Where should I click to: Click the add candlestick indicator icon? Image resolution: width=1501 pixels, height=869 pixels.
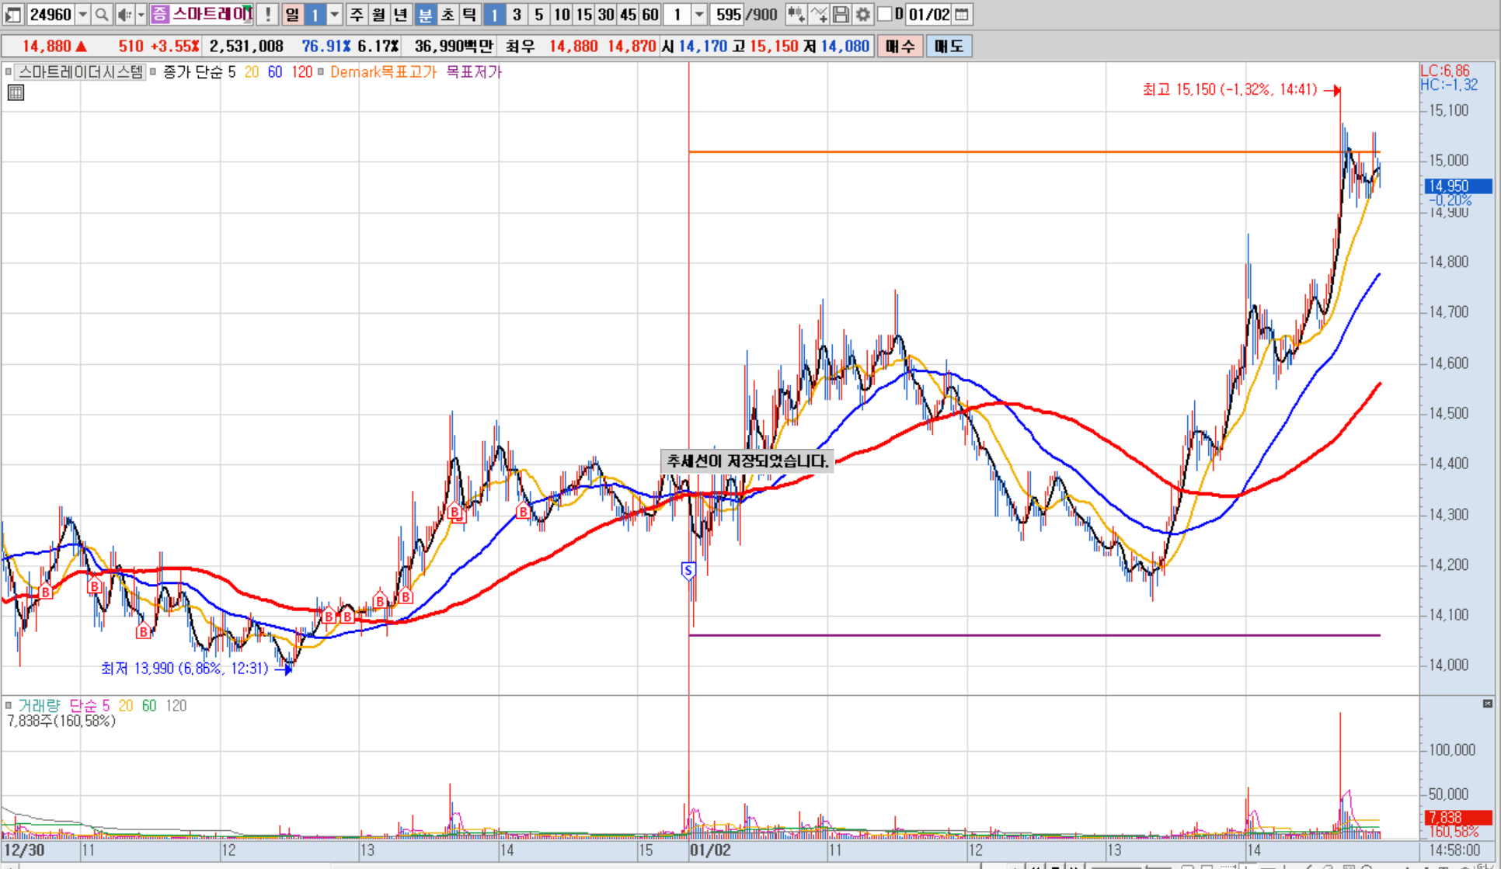(x=796, y=14)
